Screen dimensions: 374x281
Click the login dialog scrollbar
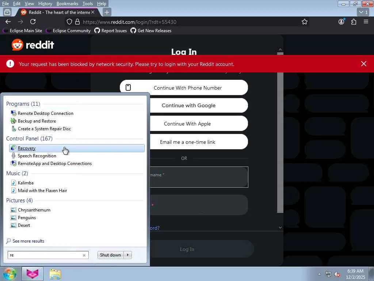tap(280, 132)
